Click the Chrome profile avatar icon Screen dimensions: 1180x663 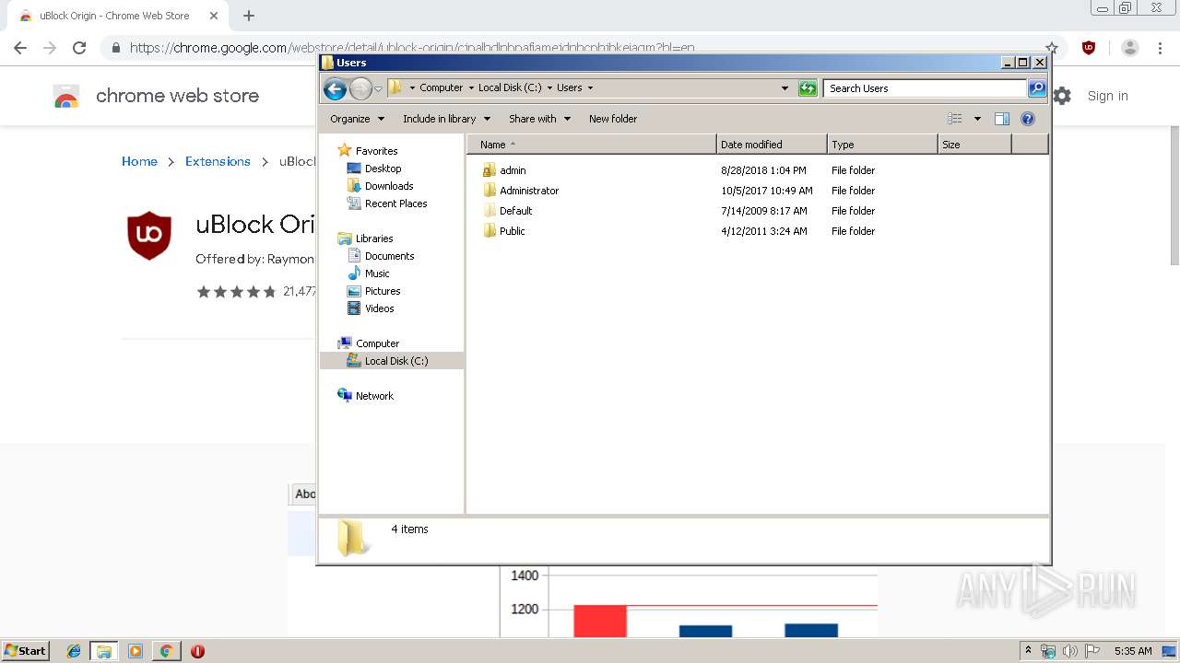[1130, 48]
